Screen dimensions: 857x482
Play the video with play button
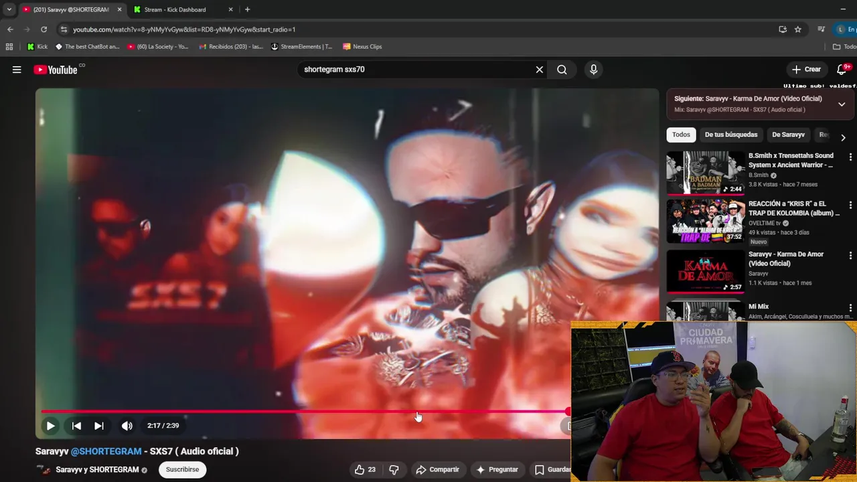(50, 426)
